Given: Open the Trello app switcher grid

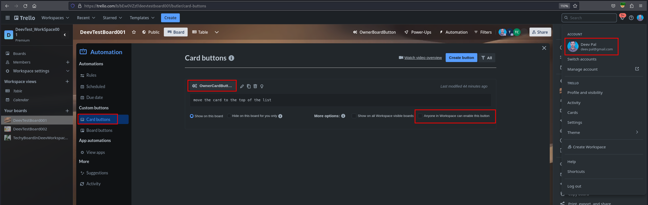Looking at the screenshot, I should click(8, 18).
